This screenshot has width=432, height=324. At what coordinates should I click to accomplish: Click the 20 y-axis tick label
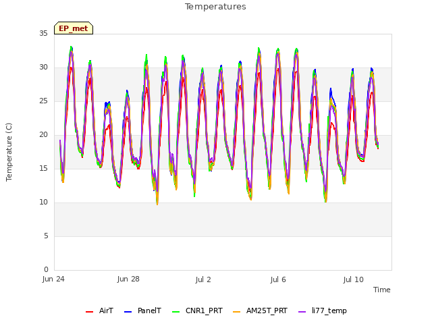tap(43, 135)
